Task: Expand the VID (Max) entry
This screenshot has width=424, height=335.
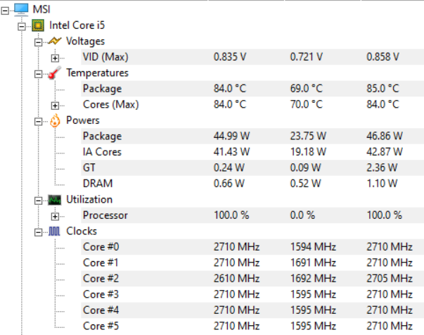Action: point(54,57)
